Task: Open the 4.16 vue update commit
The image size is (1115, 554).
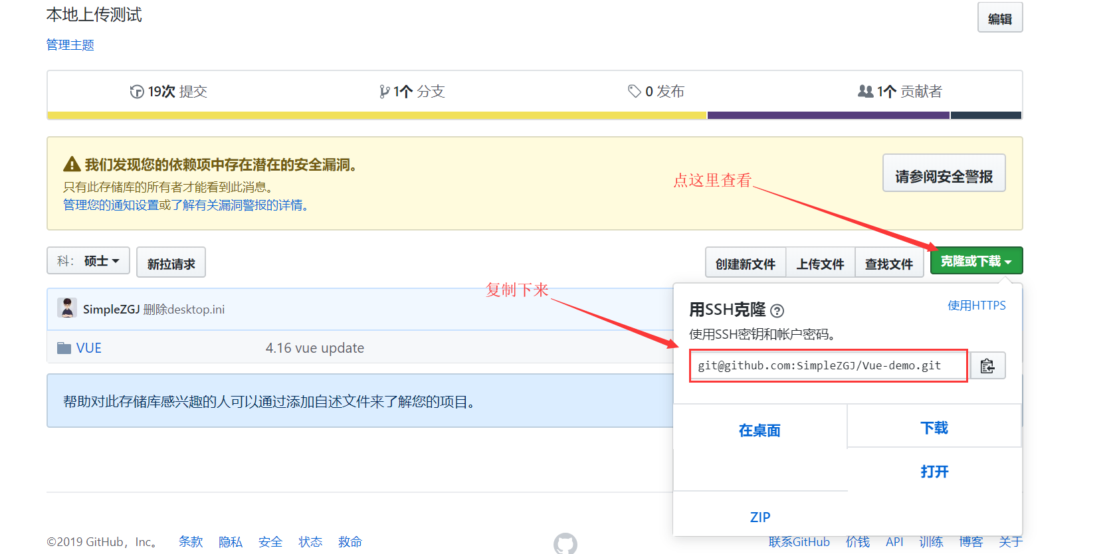Action: [x=315, y=348]
